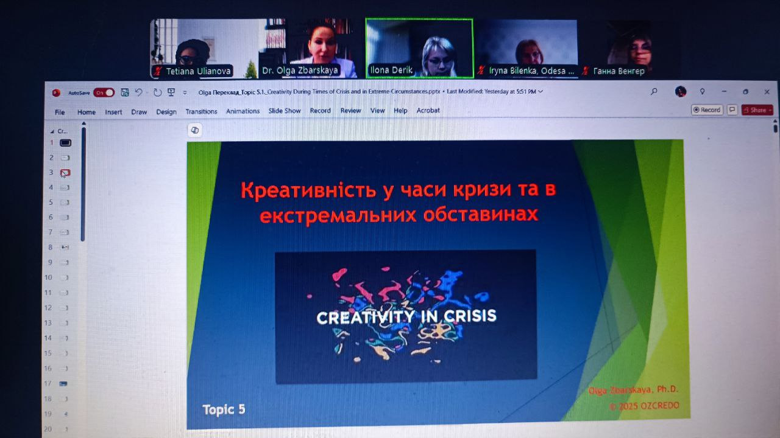Click muted microphone icon beside Tetiana Ulianova
Viewport: 780px width, 438px height.
coord(158,71)
